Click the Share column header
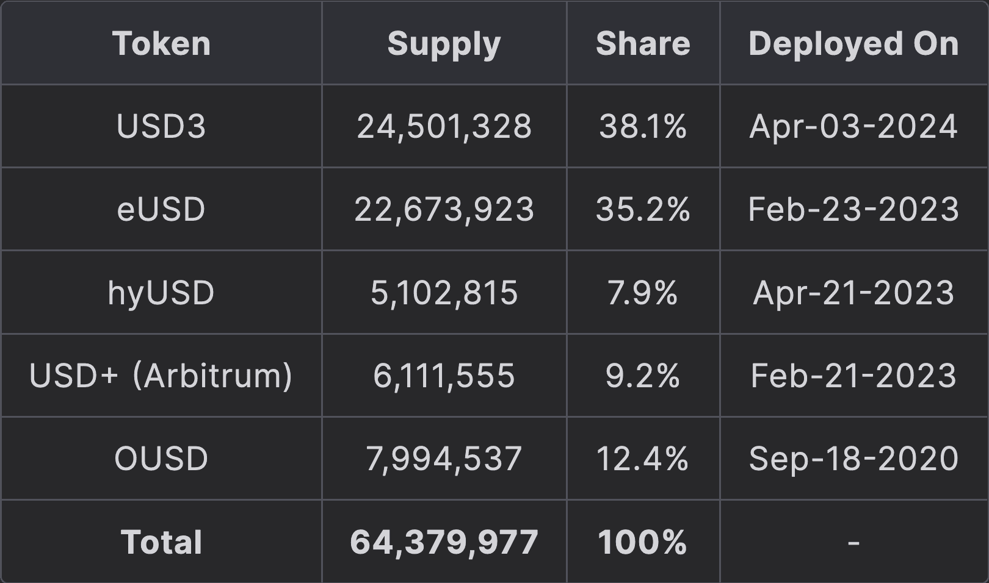Image resolution: width=989 pixels, height=583 pixels. [643, 44]
